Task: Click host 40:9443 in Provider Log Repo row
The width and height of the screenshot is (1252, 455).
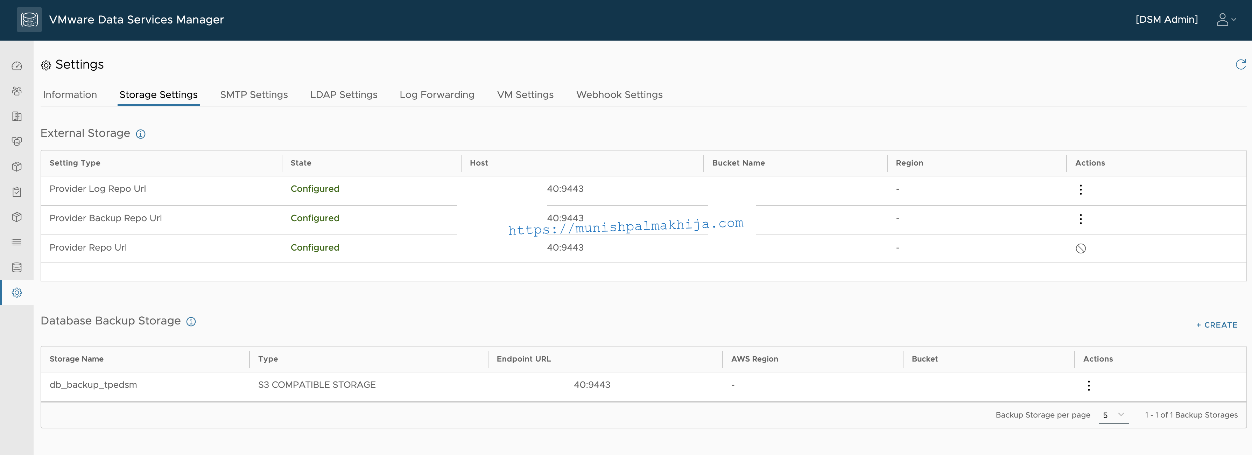Action: pos(565,189)
